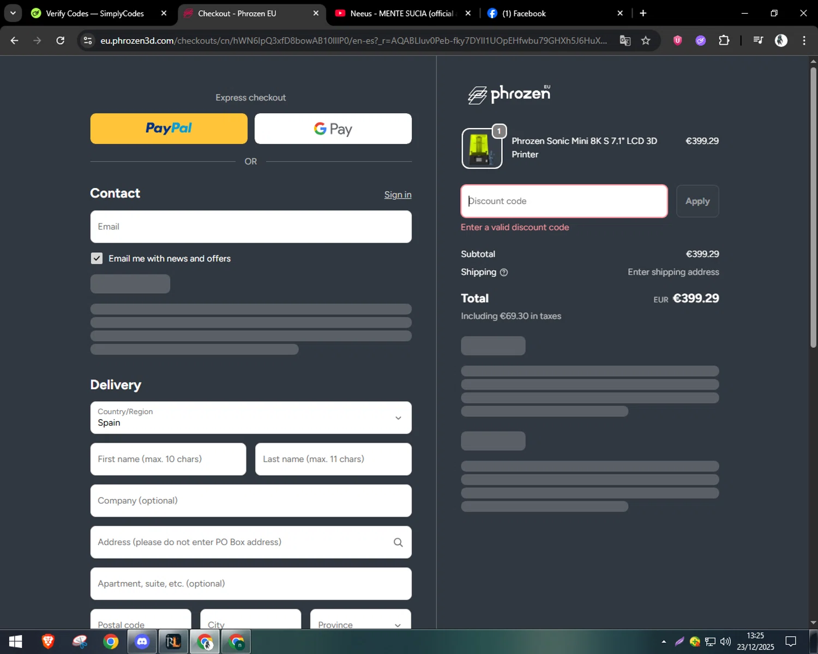
Task: Open the volume control in system tray
Action: [725, 641]
